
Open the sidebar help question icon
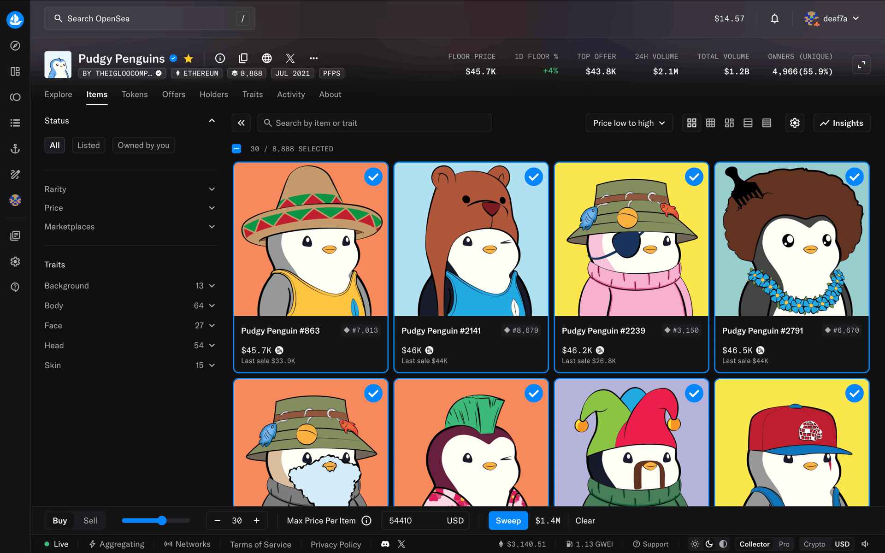[x=15, y=288]
